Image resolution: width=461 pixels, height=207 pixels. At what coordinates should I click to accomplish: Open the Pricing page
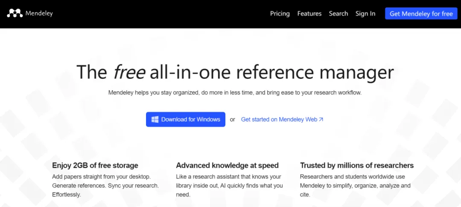[280, 14]
